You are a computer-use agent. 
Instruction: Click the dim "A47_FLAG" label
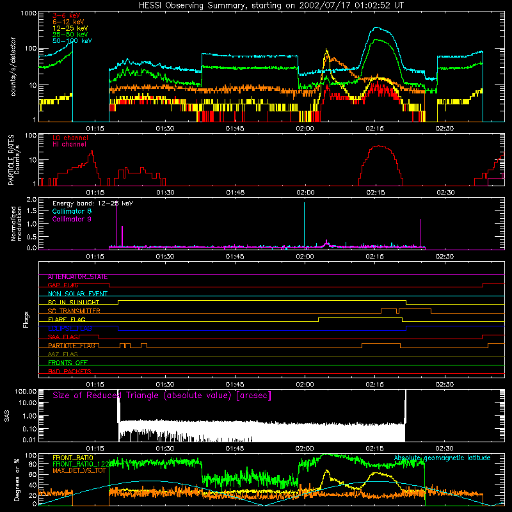pyautogui.click(x=63, y=355)
